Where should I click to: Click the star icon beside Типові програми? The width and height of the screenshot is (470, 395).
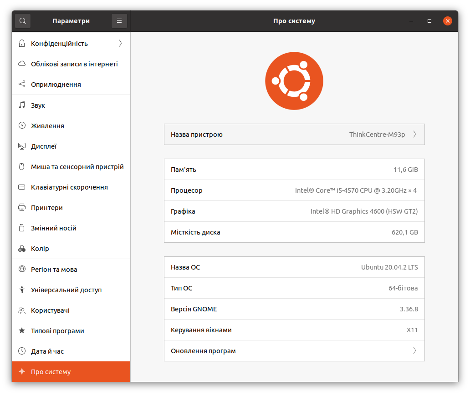pyautogui.click(x=21, y=331)
